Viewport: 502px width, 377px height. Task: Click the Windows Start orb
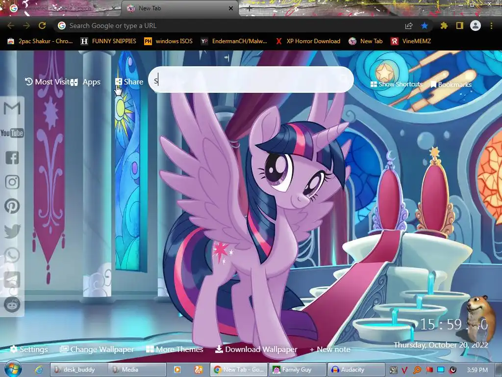pyautogui.click(x=12, y=369)
